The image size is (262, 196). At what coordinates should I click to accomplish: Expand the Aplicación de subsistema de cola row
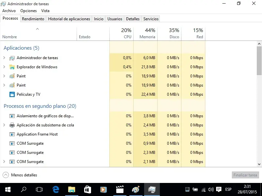(4, 125)
